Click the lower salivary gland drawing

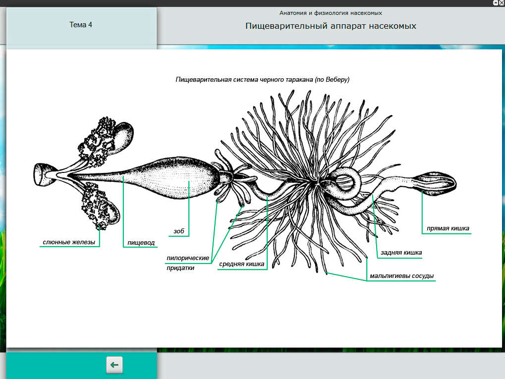click(x=102, y=206)
